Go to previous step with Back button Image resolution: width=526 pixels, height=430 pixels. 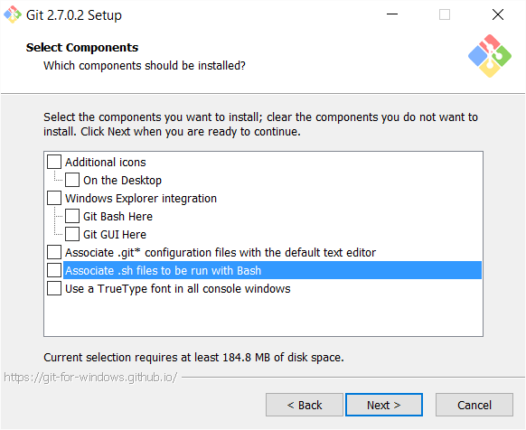pyautogui.click(x=305, y=405)
